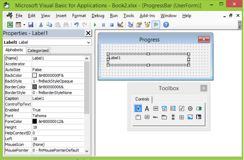Select the OptionButton control in Toolbox

click(x=190, y=108)
